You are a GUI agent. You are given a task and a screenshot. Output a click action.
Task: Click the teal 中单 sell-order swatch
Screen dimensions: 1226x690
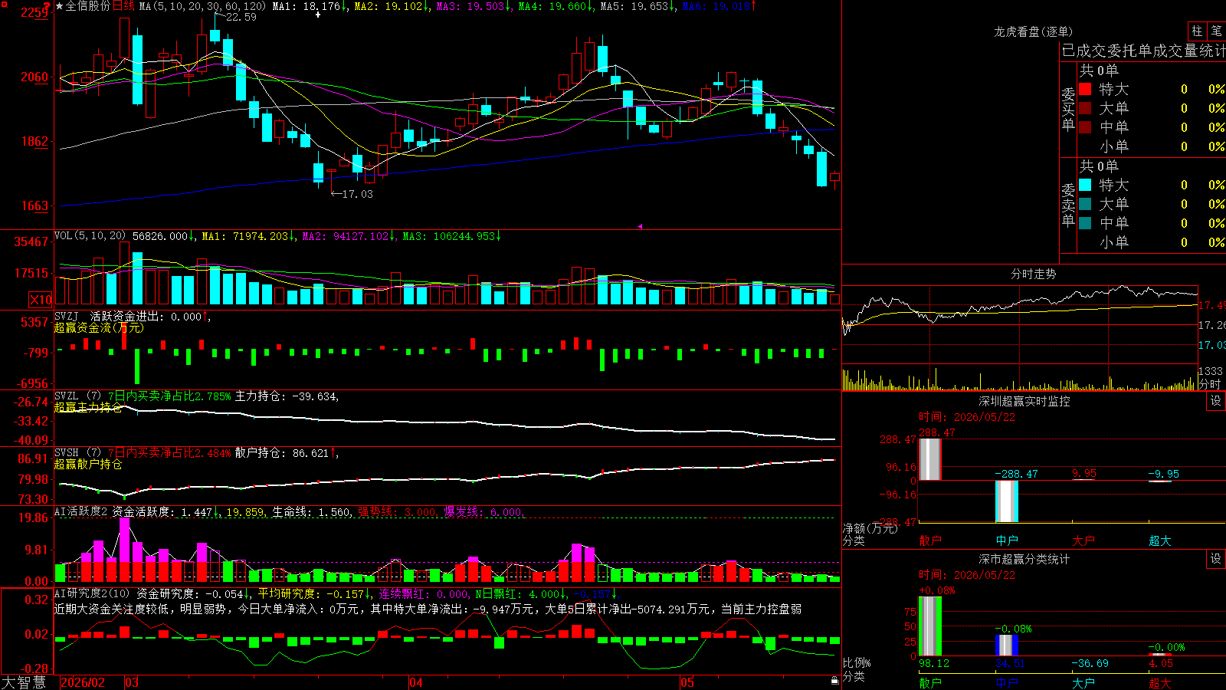1085,223
